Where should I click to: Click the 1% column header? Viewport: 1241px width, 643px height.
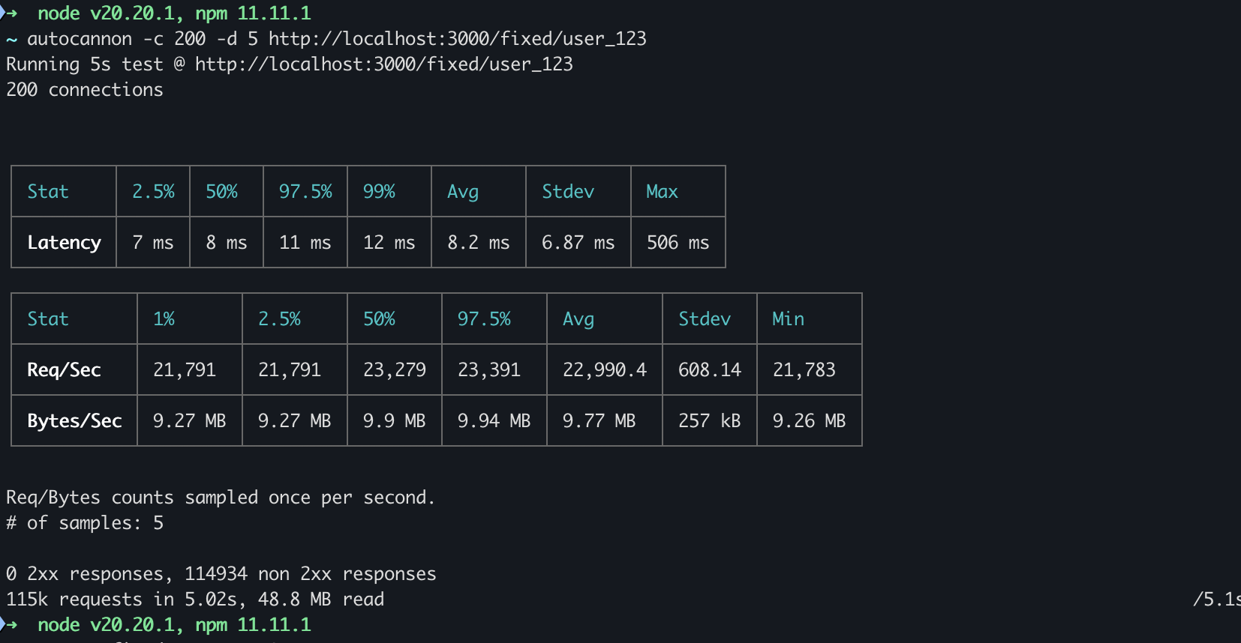[x=164, y=319]
